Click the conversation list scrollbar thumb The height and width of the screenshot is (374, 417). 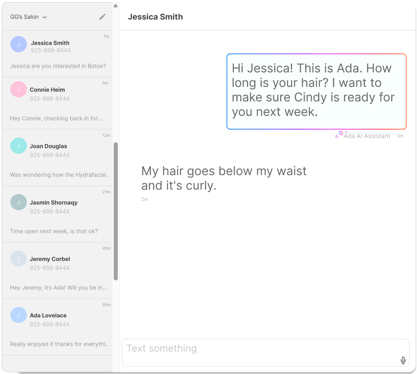(116, 212)
